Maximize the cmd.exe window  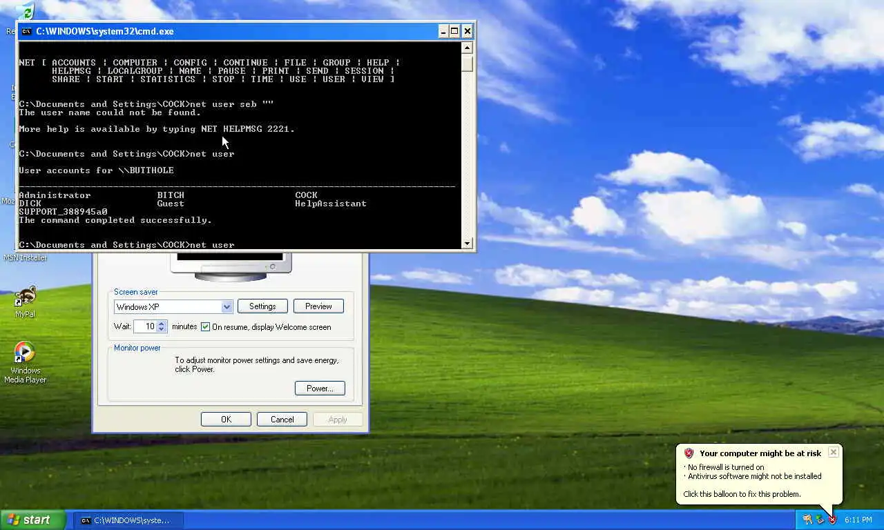click(x=454, y=31)
